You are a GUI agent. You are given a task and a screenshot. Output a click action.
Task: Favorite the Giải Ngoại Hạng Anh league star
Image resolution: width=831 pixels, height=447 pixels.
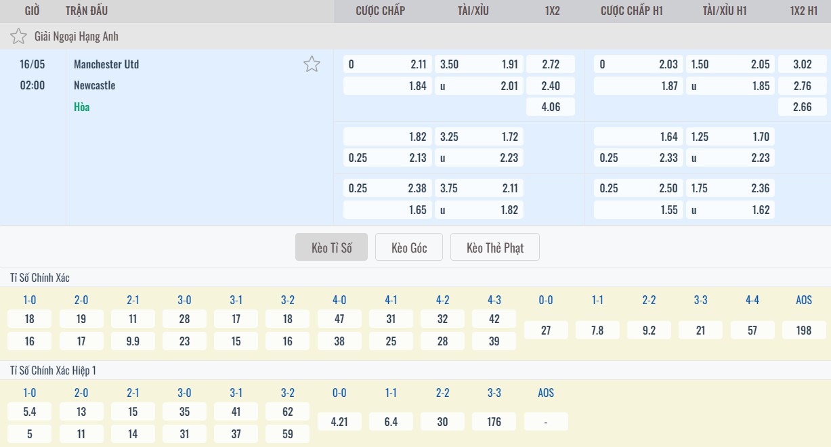(18, 37)
